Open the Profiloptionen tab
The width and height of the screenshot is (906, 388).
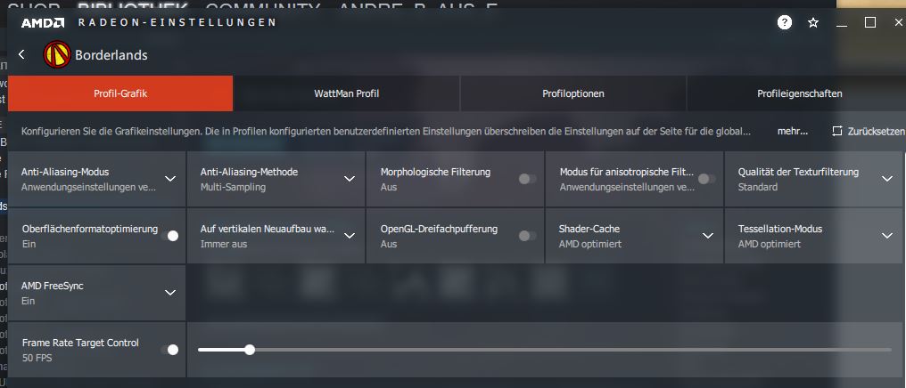tap(573, 93)
